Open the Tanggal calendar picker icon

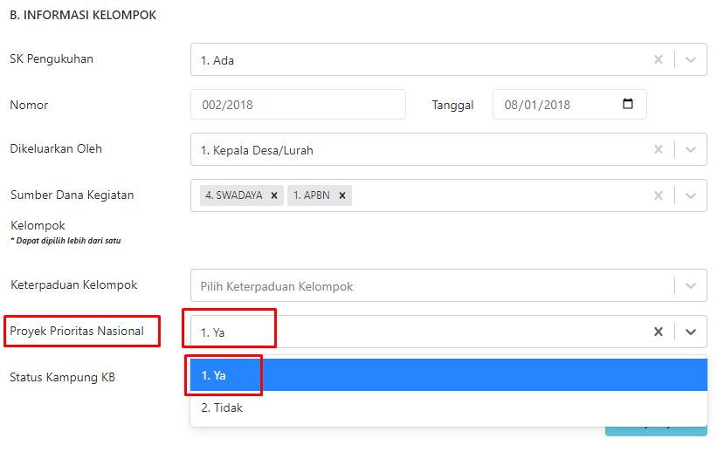click(628, 104)
